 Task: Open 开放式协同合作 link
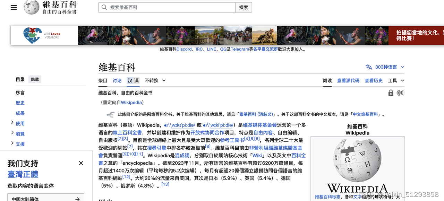pyautogui.click(x=207, y=133)
